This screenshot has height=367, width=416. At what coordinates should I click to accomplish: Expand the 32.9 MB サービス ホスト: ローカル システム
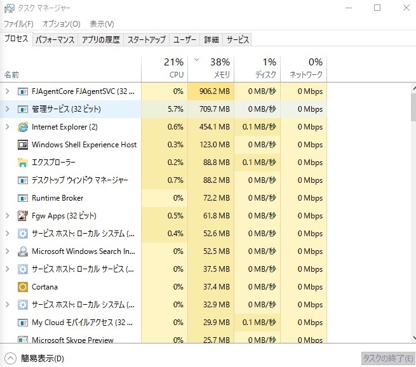click(x=8, y=305)
